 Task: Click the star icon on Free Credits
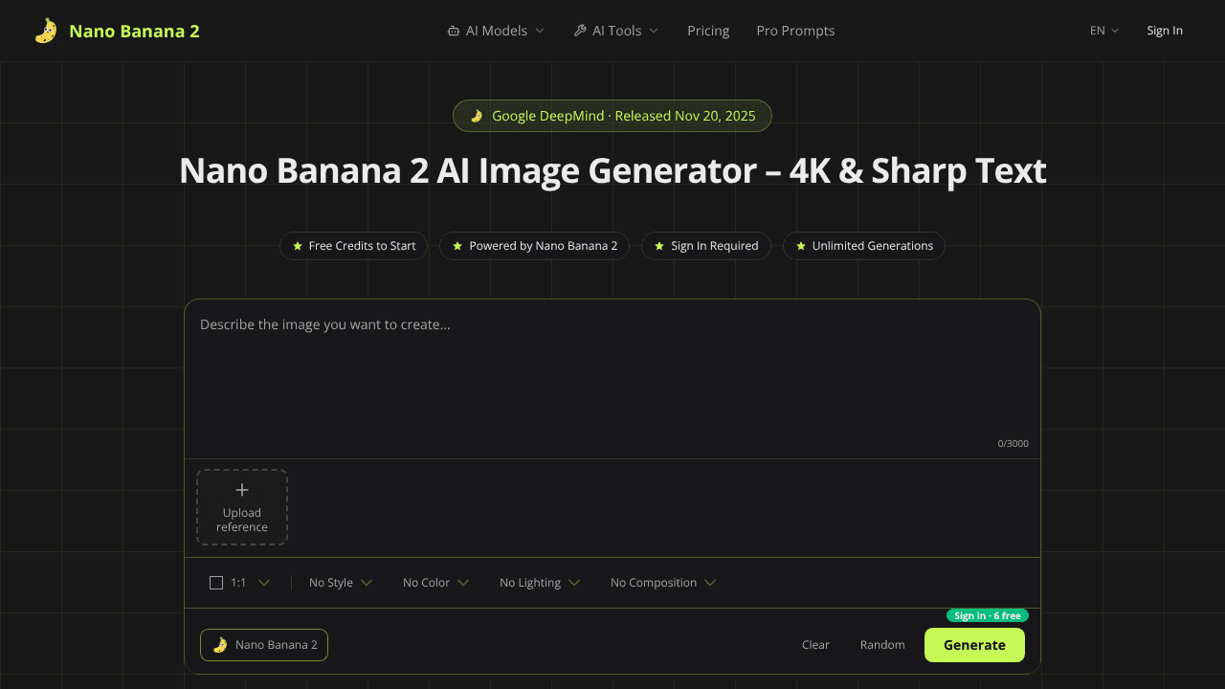click(298, 246)
